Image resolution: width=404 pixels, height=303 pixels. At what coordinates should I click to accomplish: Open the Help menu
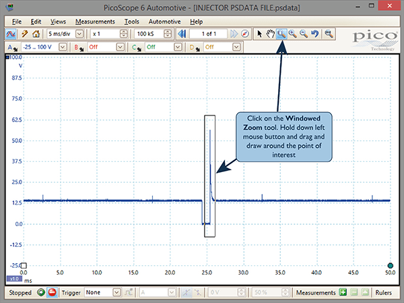click(197, 22)
